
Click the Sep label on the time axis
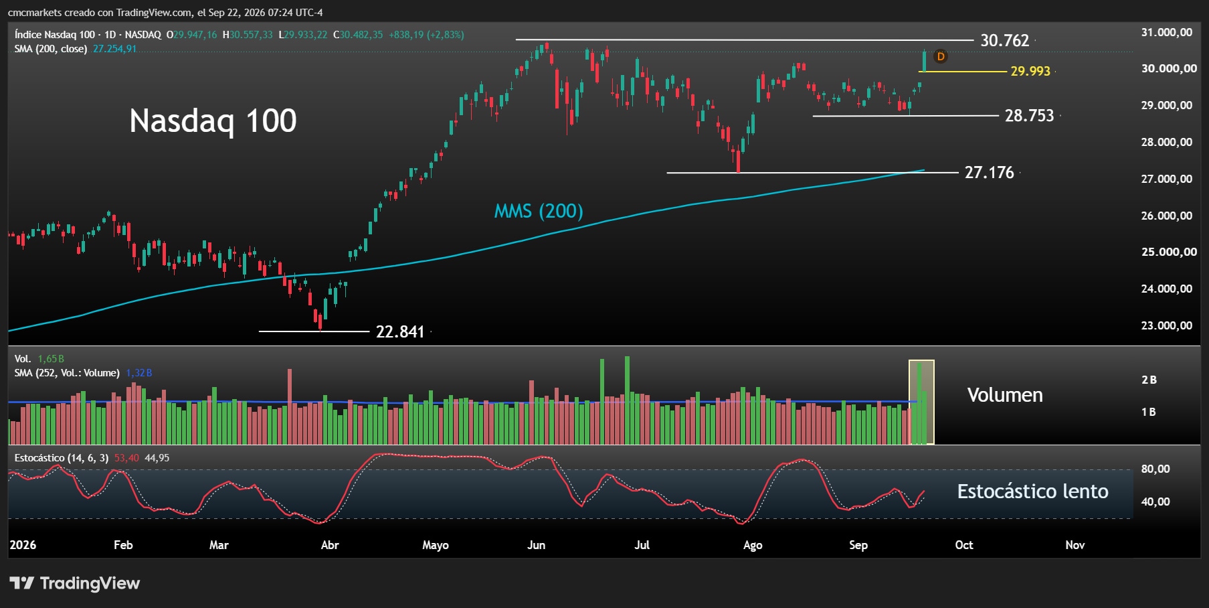tap(858, 545)
